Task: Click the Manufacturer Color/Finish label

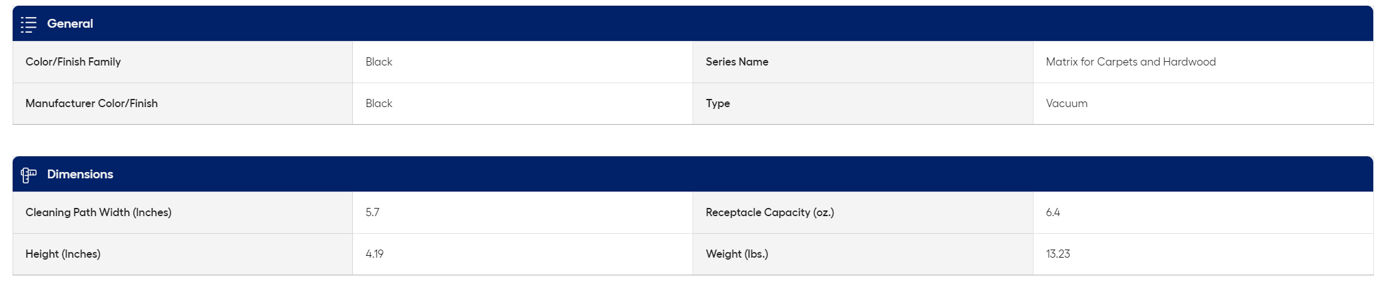Action: click(91, 103)
